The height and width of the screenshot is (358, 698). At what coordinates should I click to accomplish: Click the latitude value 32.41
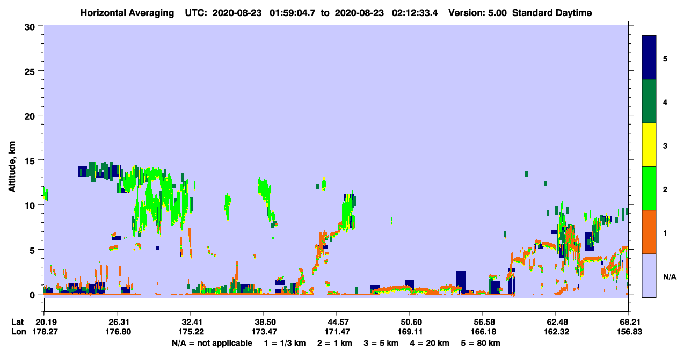[x=190, y=322]
